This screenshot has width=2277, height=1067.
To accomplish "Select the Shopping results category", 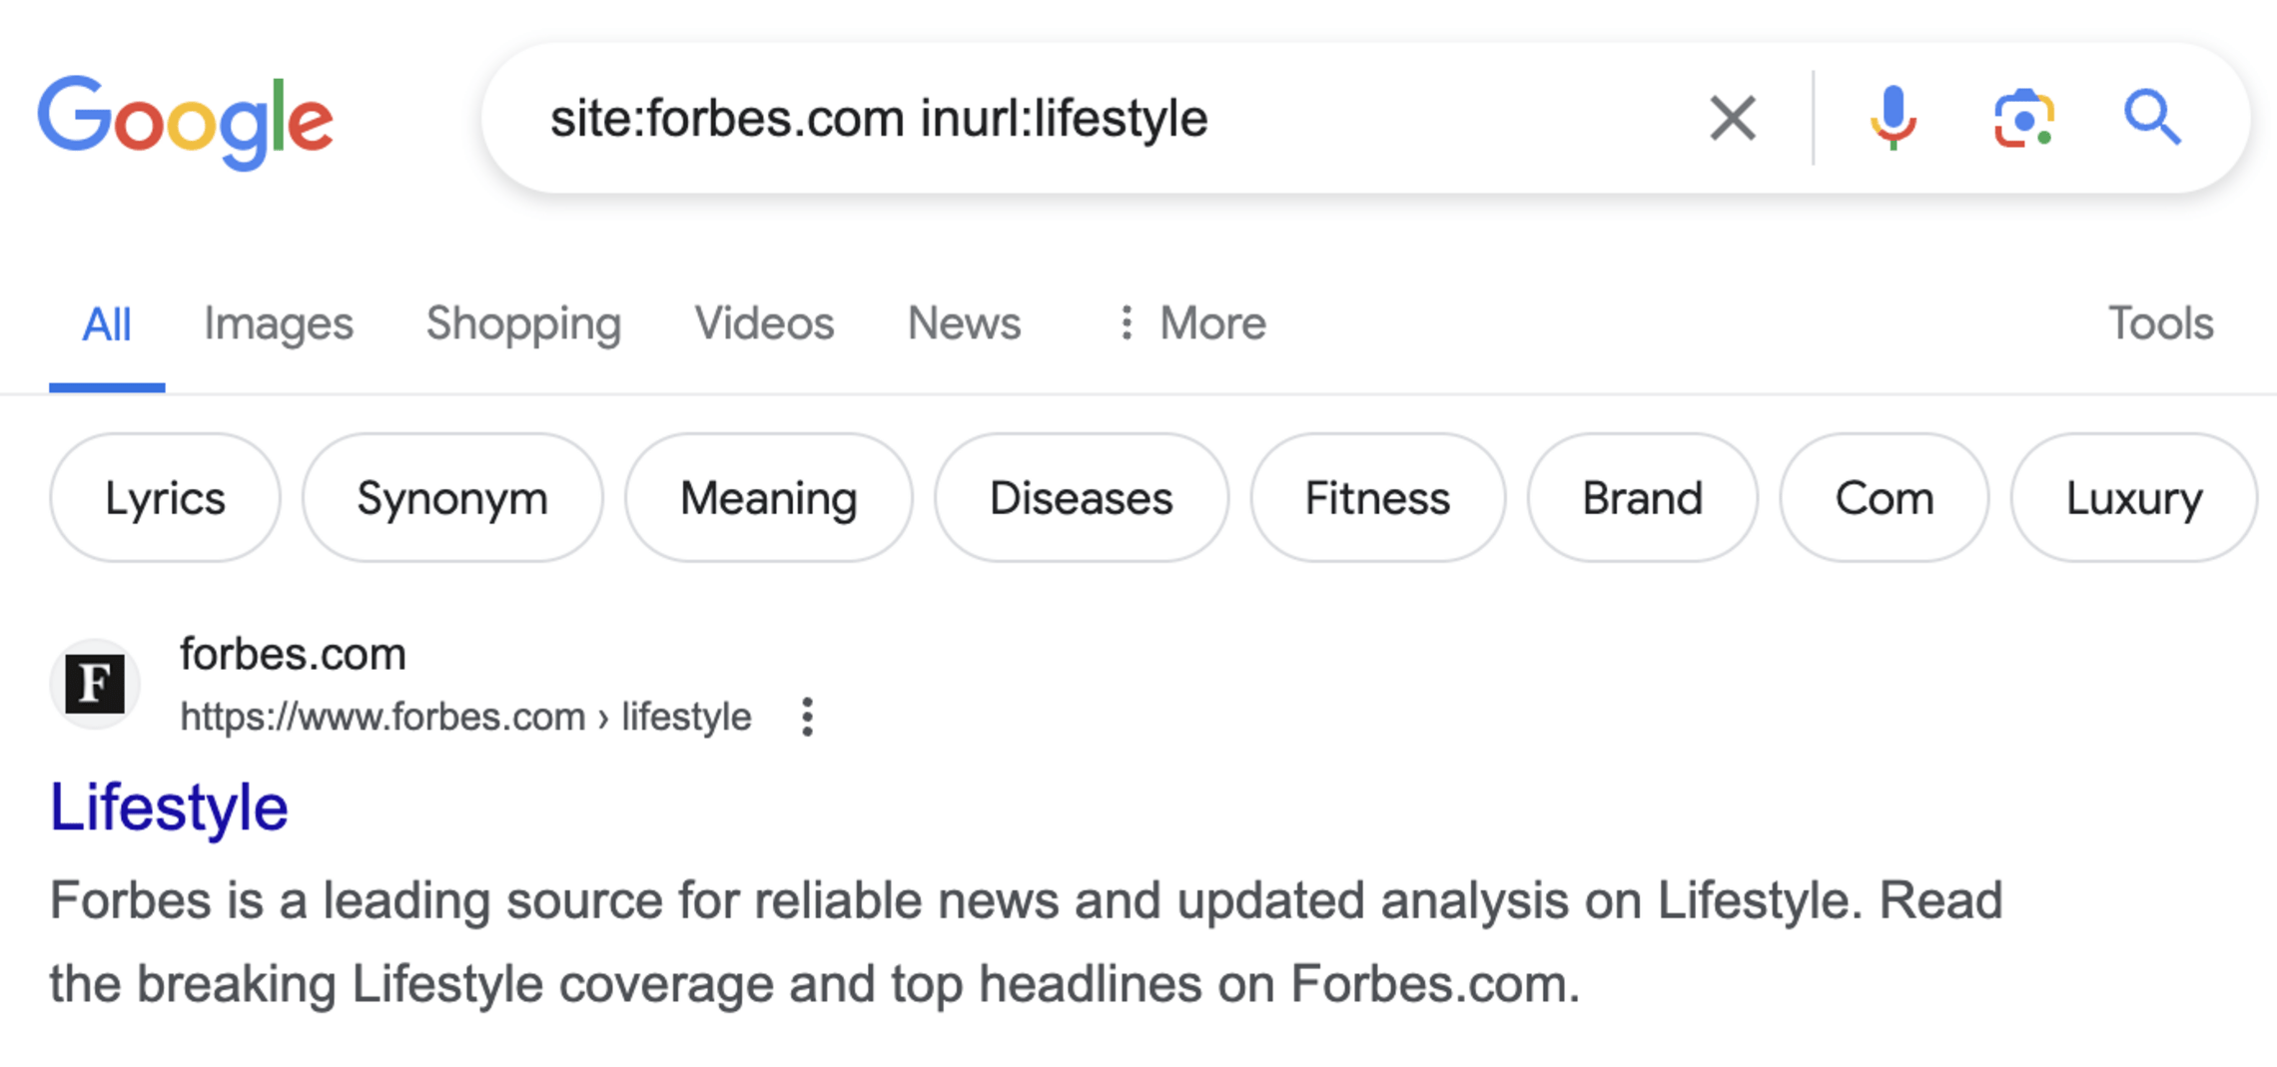I will 524,323.
